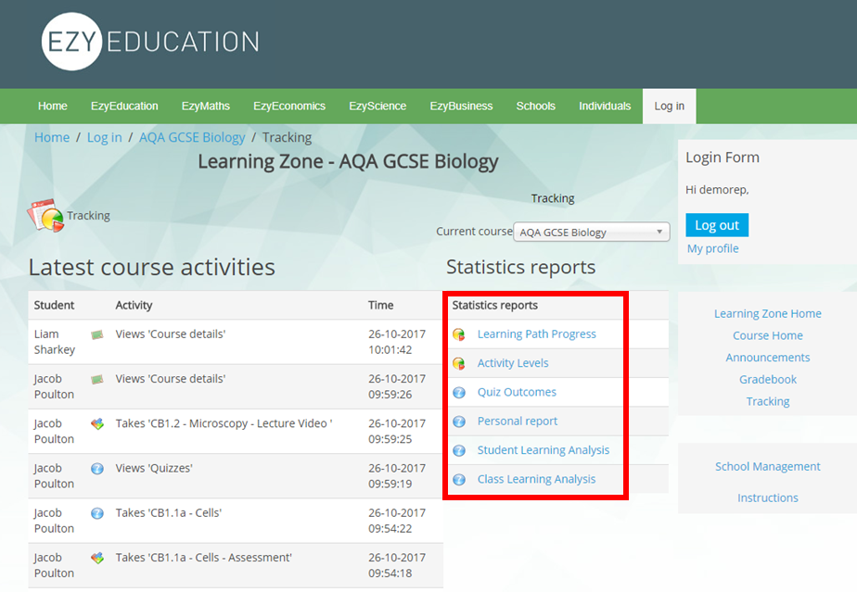
Task: Click the Learning Zone - AQA GCSE Biology title
Action: (x=348, y=161)
